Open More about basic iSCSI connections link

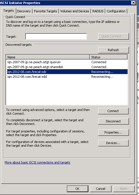37,162
